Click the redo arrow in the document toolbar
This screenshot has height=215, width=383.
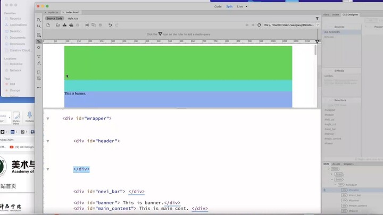coord(116,25)
